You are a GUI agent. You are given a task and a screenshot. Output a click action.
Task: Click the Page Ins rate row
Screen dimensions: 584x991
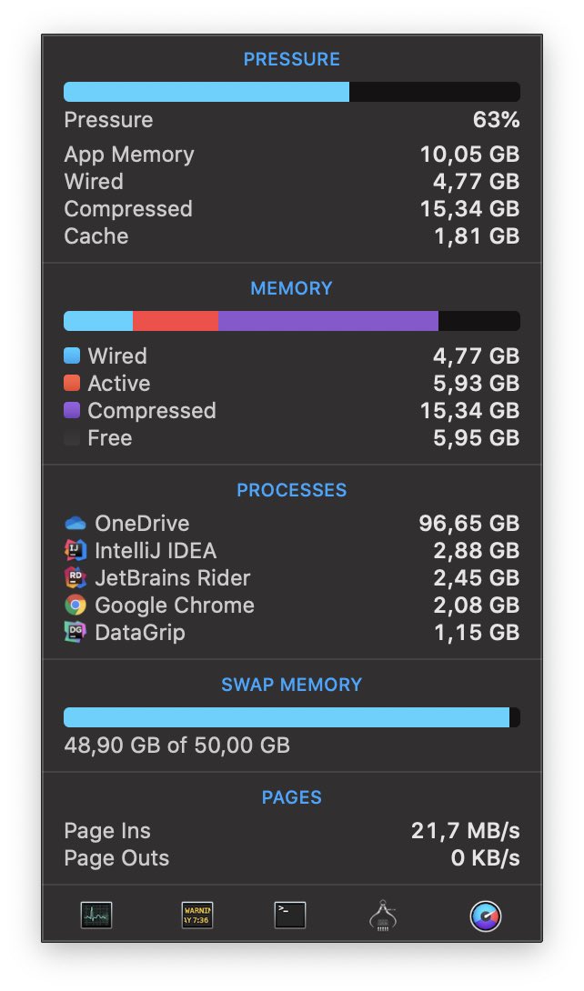(291, 831)
